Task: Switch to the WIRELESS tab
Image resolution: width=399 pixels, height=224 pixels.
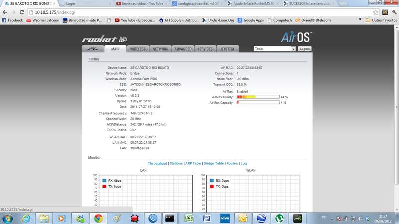Action: click(x=138, y=49)
